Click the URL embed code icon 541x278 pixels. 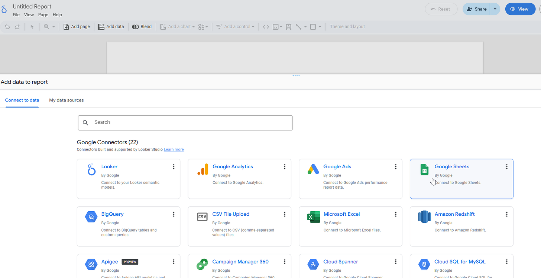click(x=266, y=27)
